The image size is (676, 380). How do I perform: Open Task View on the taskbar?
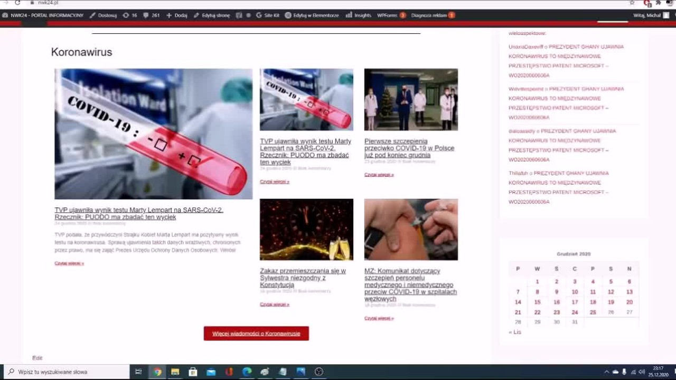coord(138,372)
